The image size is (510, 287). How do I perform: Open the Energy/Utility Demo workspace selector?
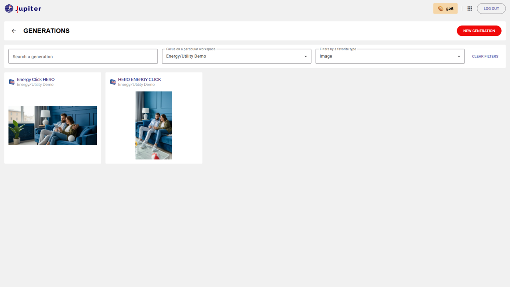pyautogui.click(x=237, y=56)
